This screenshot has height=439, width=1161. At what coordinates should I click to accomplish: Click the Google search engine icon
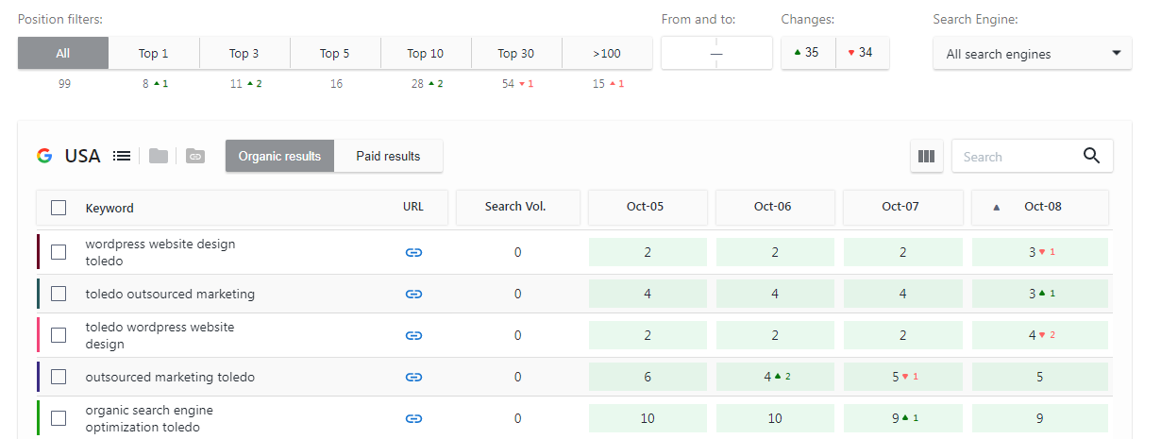coord(44,156)
